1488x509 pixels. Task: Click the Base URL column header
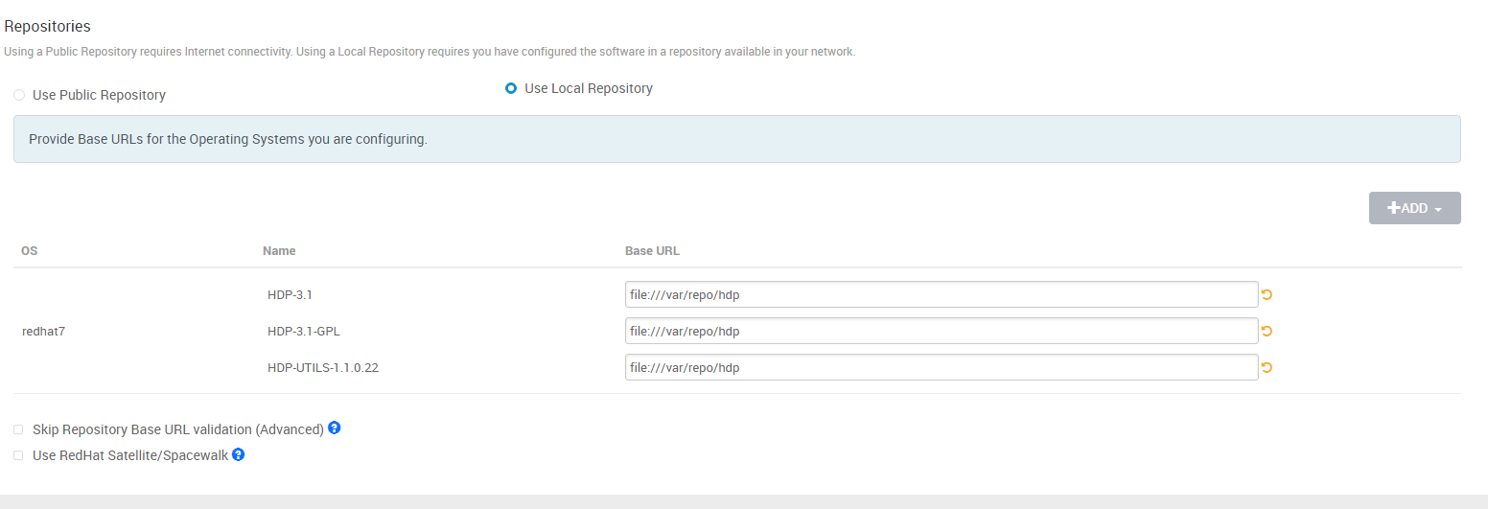click(652, 251)
